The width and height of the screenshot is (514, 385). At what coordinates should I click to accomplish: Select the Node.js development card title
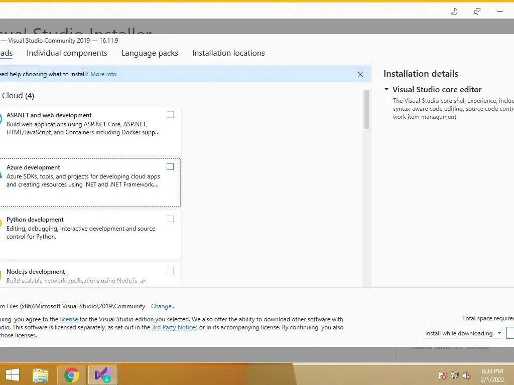point(36,271)
